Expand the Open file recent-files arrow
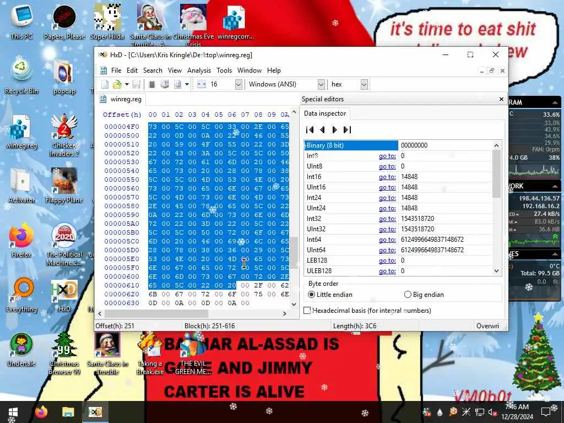Image resolution: width=564 pixels, height=423 pixels. click(x=127, y=84)
